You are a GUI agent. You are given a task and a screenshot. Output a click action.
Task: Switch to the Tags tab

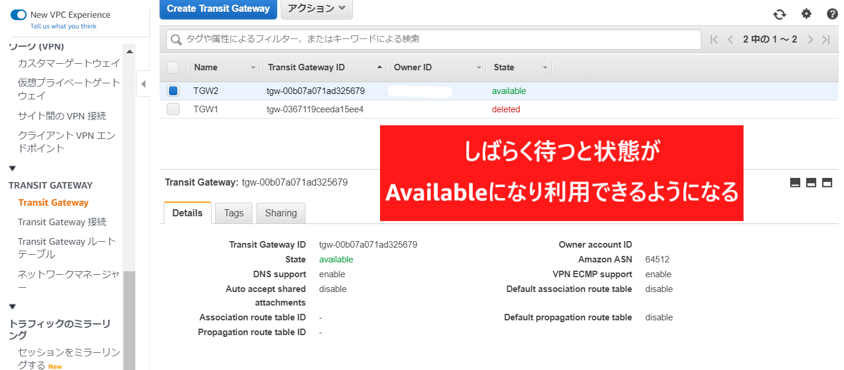pos(233,213)
